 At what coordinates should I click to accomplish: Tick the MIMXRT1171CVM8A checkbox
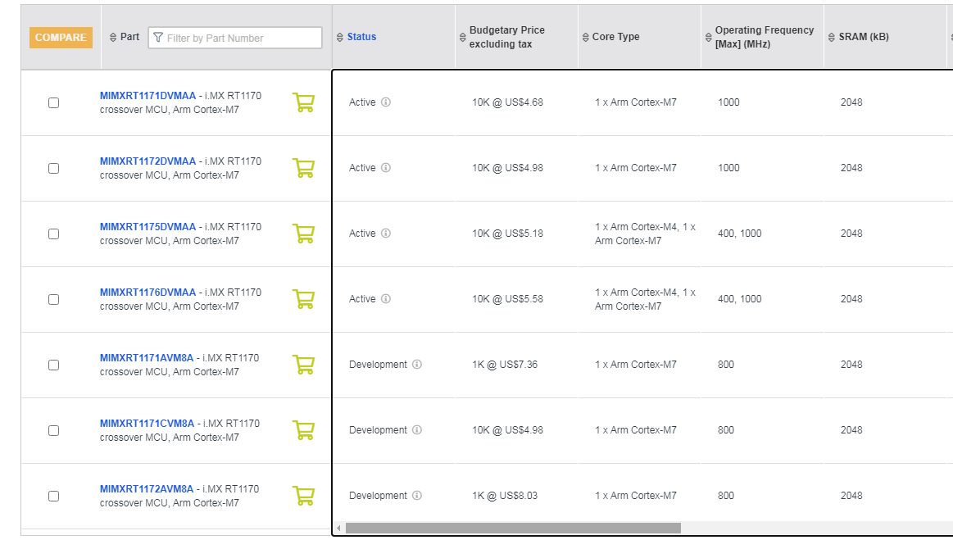[53, 430]
